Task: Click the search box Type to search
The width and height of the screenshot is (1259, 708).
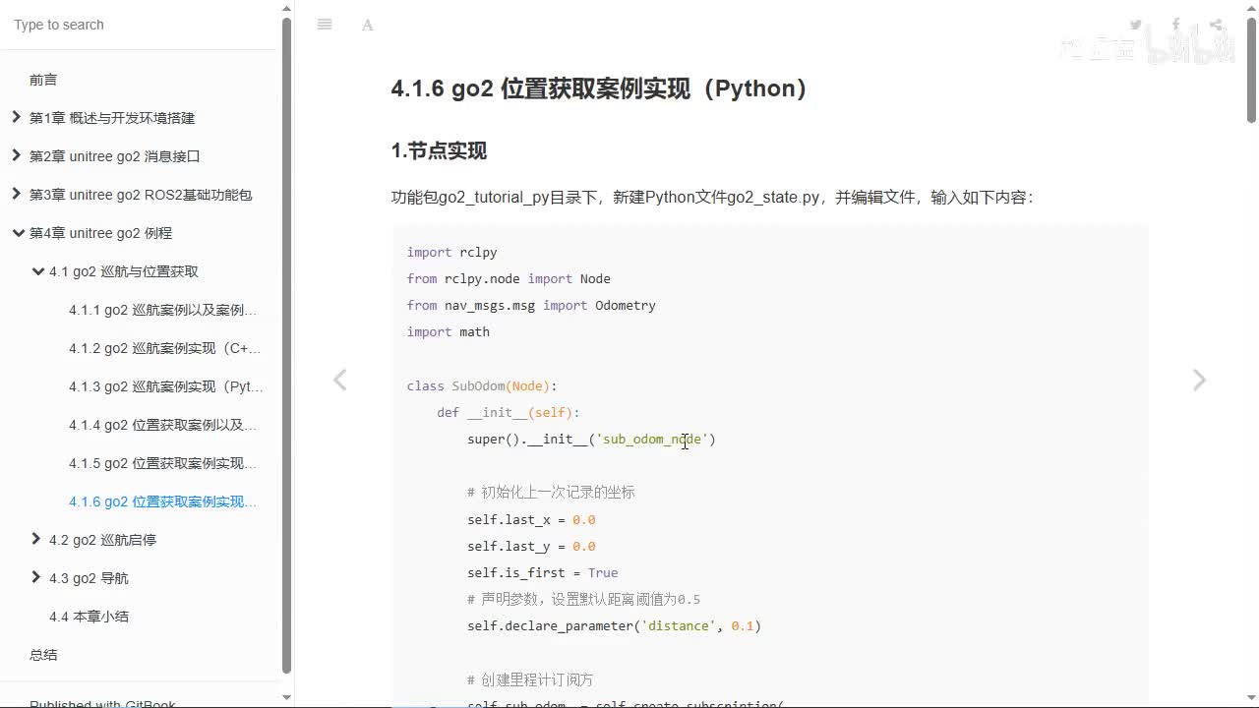Action: pos(140,25)
